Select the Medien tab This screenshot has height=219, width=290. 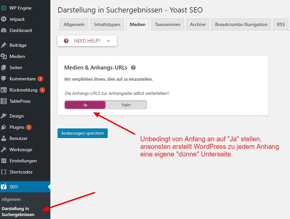(138, 24)
